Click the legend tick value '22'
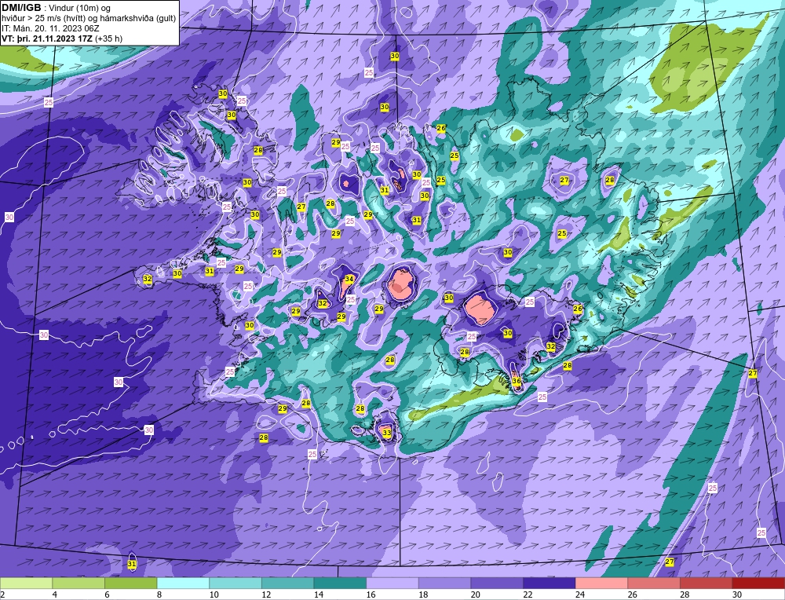This screenshot has width=785, height=600. pyautogui.click(x=528, y=595)
